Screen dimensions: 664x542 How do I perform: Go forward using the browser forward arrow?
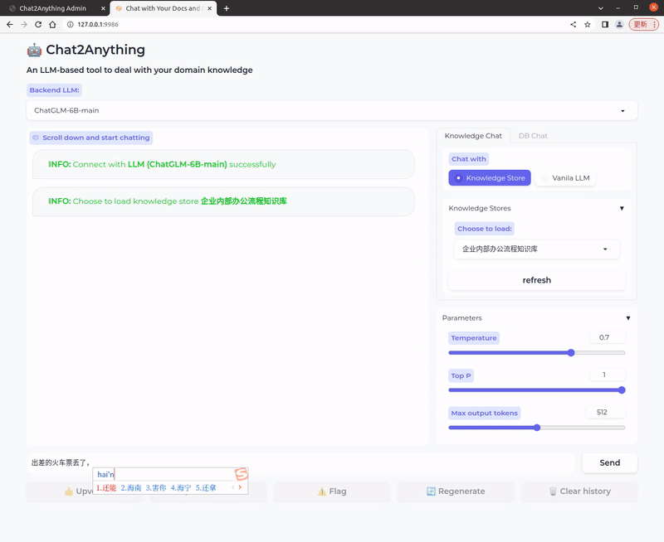click(24, 25)
